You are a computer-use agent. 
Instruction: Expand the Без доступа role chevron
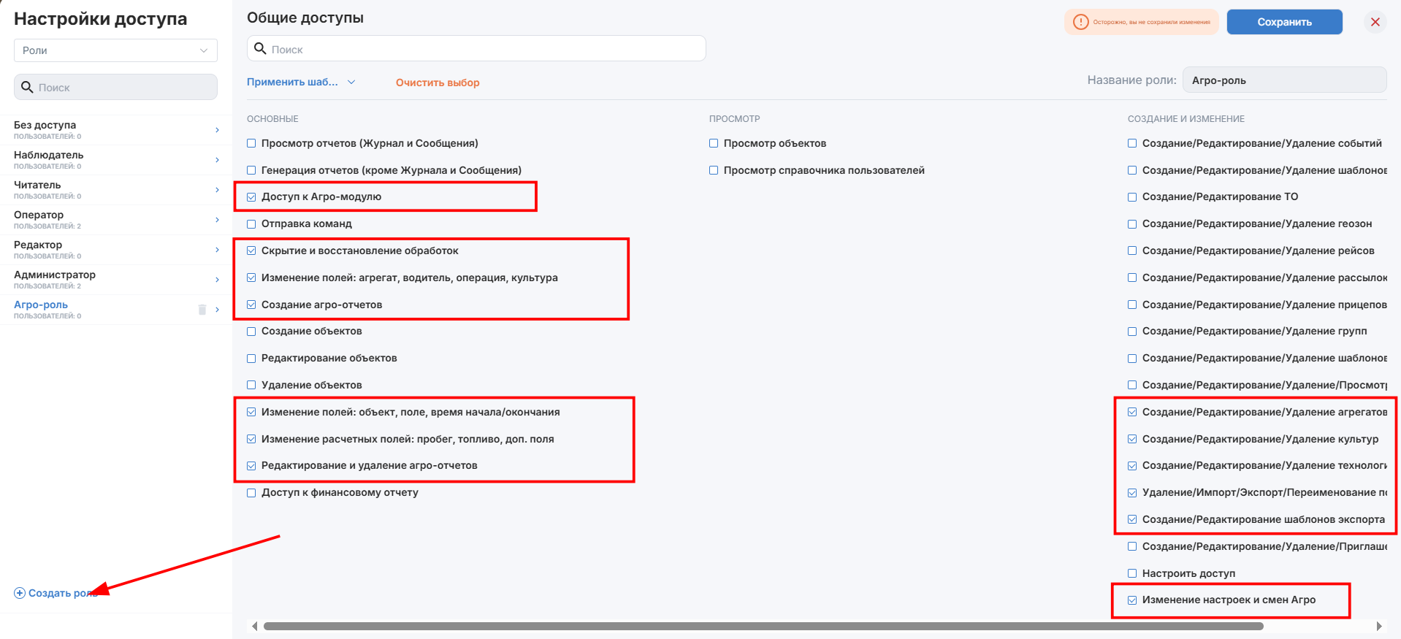point(217,130)
